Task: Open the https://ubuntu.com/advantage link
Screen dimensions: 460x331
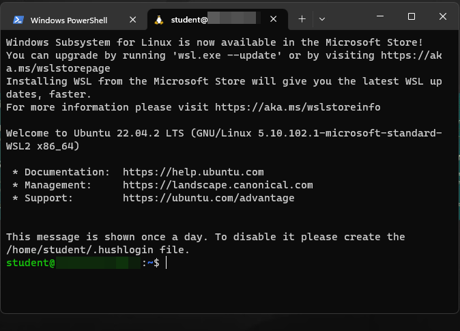Action: click(208, 198)
